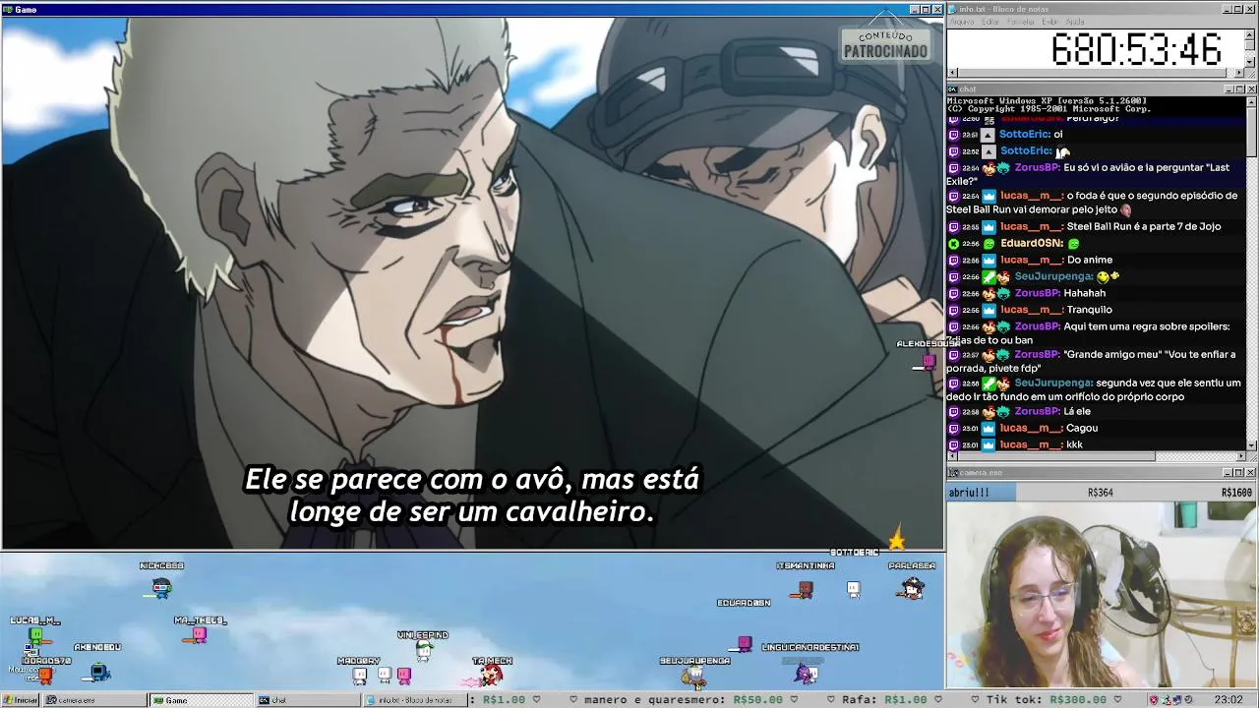Click crown badge on lucas__m__ 'Tranquilo' message
Screen dimensions: 1259x708
point(989,310)
